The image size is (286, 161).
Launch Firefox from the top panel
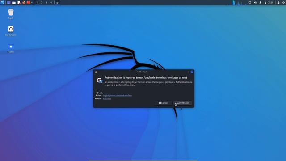pyautogui.click(x=24, y=3)
